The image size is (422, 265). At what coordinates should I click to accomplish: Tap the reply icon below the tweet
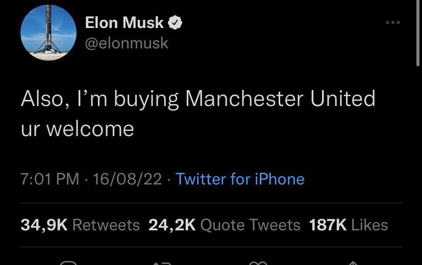(68, 263)
